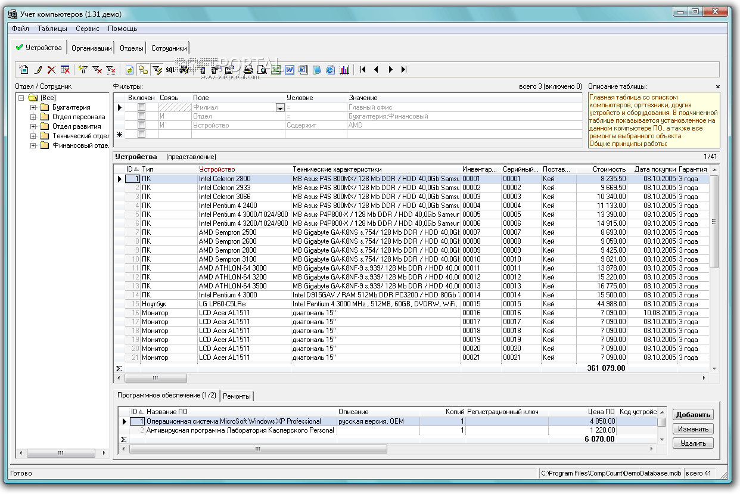
Task: Collapse the (Все) root tree node
Action: coord(21,98)
